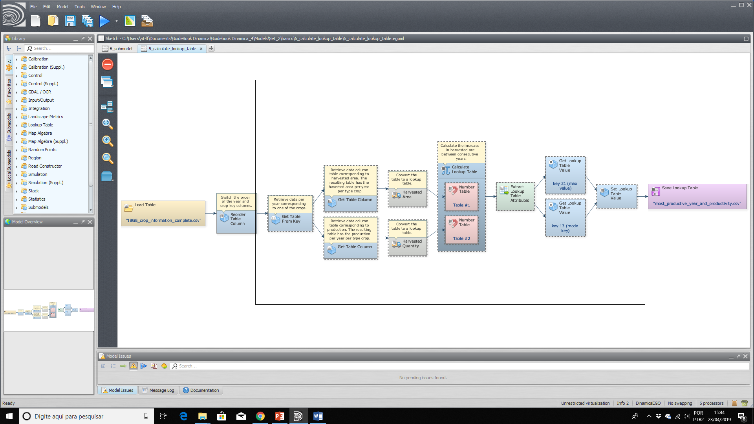Open Chrome from the Windows taskbar
This screenshot has width=754, height=424.
[260, 416]
